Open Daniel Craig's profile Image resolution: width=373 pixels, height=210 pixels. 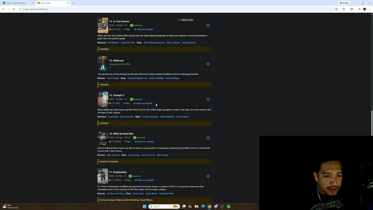click(x=134, y=155)
